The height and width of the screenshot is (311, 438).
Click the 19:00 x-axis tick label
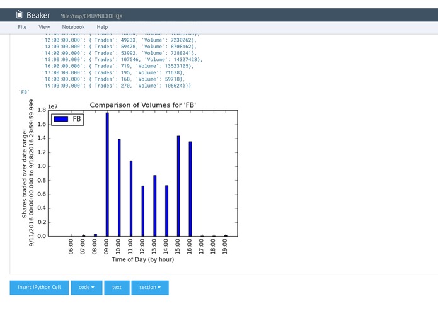225,247
